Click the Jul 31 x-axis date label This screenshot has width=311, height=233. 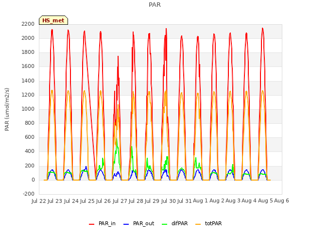tap(185, 201)
